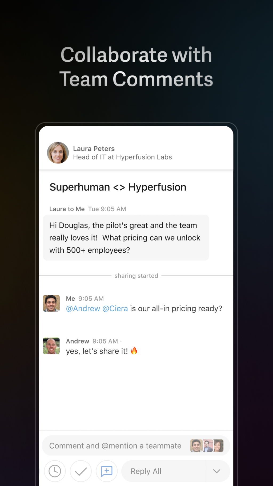The height and width of the screenshot is (486, 273).
Task: Mark done with the checkmark icon
Action: tap(81, 471)
